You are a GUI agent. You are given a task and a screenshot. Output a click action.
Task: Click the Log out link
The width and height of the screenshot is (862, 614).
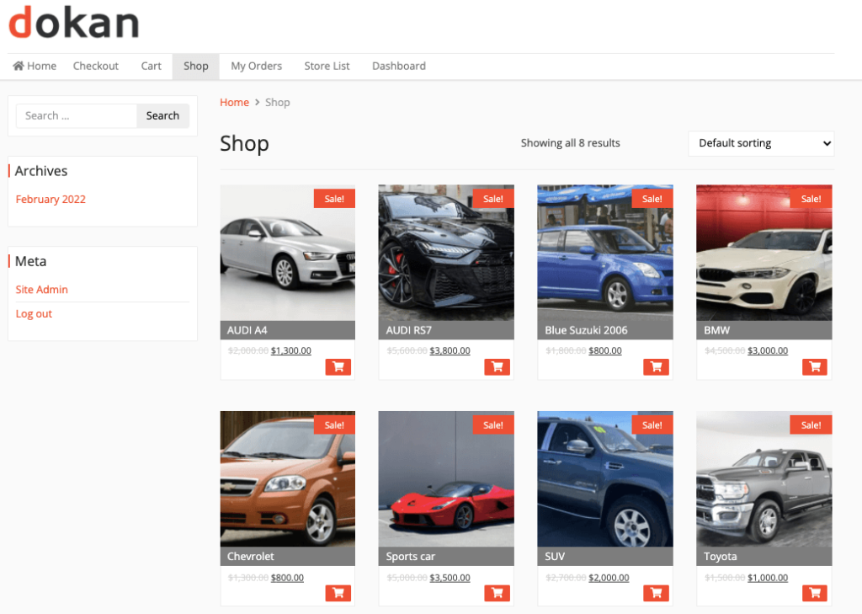point(34,313)
